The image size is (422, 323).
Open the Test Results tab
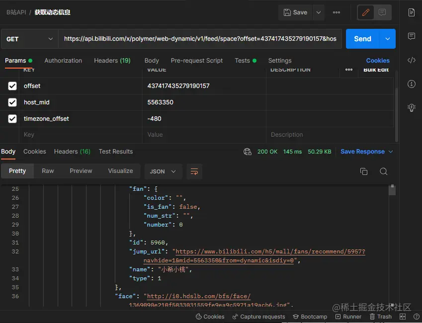(116, 152)
